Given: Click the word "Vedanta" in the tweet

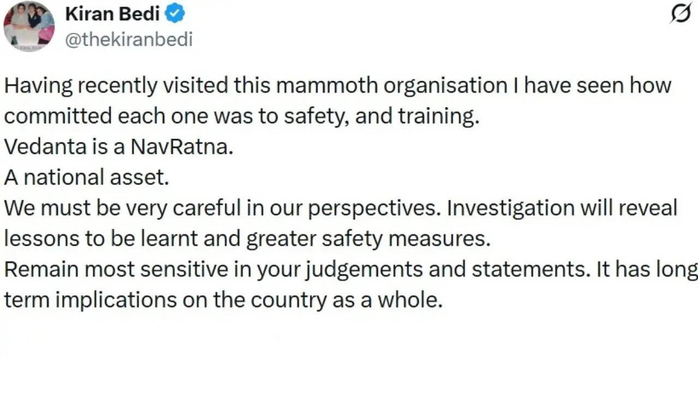Looking at the screenshot, I should coord(39,147).
